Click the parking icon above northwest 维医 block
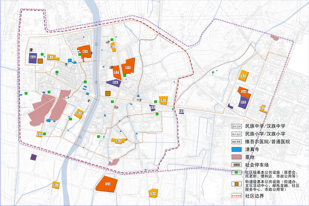 pyautogui.click(x=32, y=49)
